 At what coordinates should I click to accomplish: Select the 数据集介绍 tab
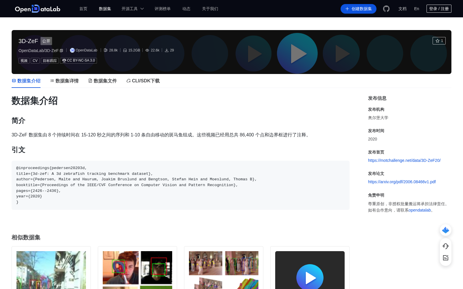click(26, 81)
